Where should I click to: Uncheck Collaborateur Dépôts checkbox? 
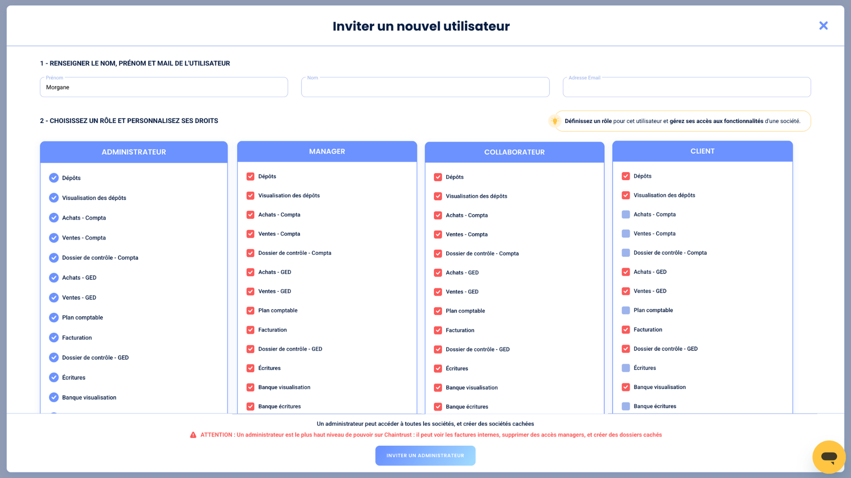coord(438,177)
